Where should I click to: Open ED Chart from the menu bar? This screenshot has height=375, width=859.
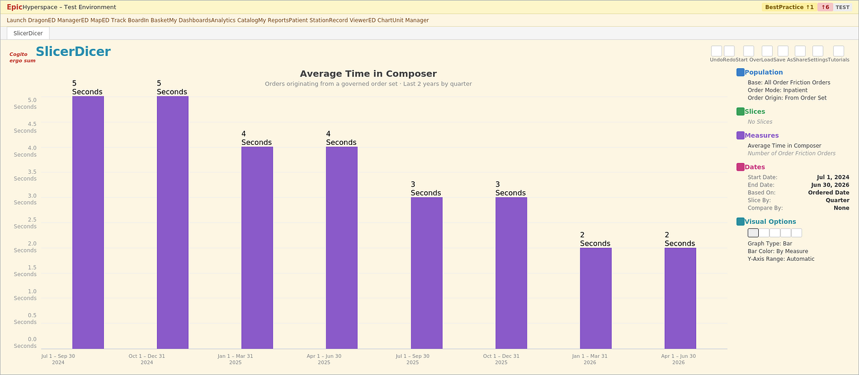click(x=381, y=20)
